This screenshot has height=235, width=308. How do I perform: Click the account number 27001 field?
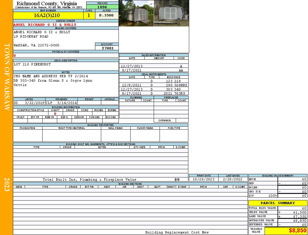point(107,48)
